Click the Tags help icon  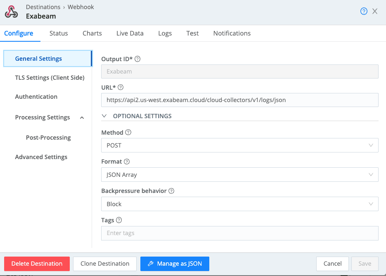pyautogui.click(x=119, y=221)
